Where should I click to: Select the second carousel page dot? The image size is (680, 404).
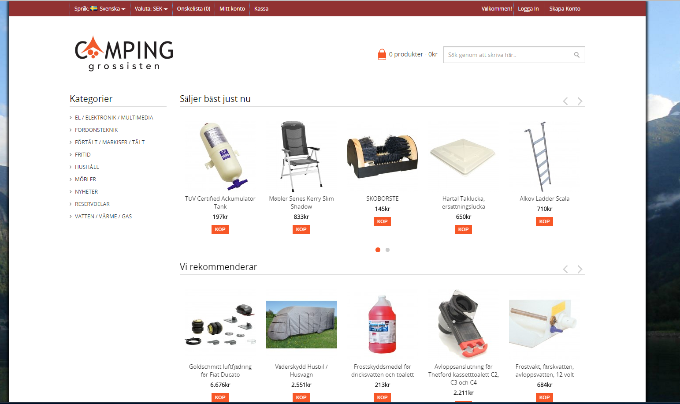click(x=387, y=250)
